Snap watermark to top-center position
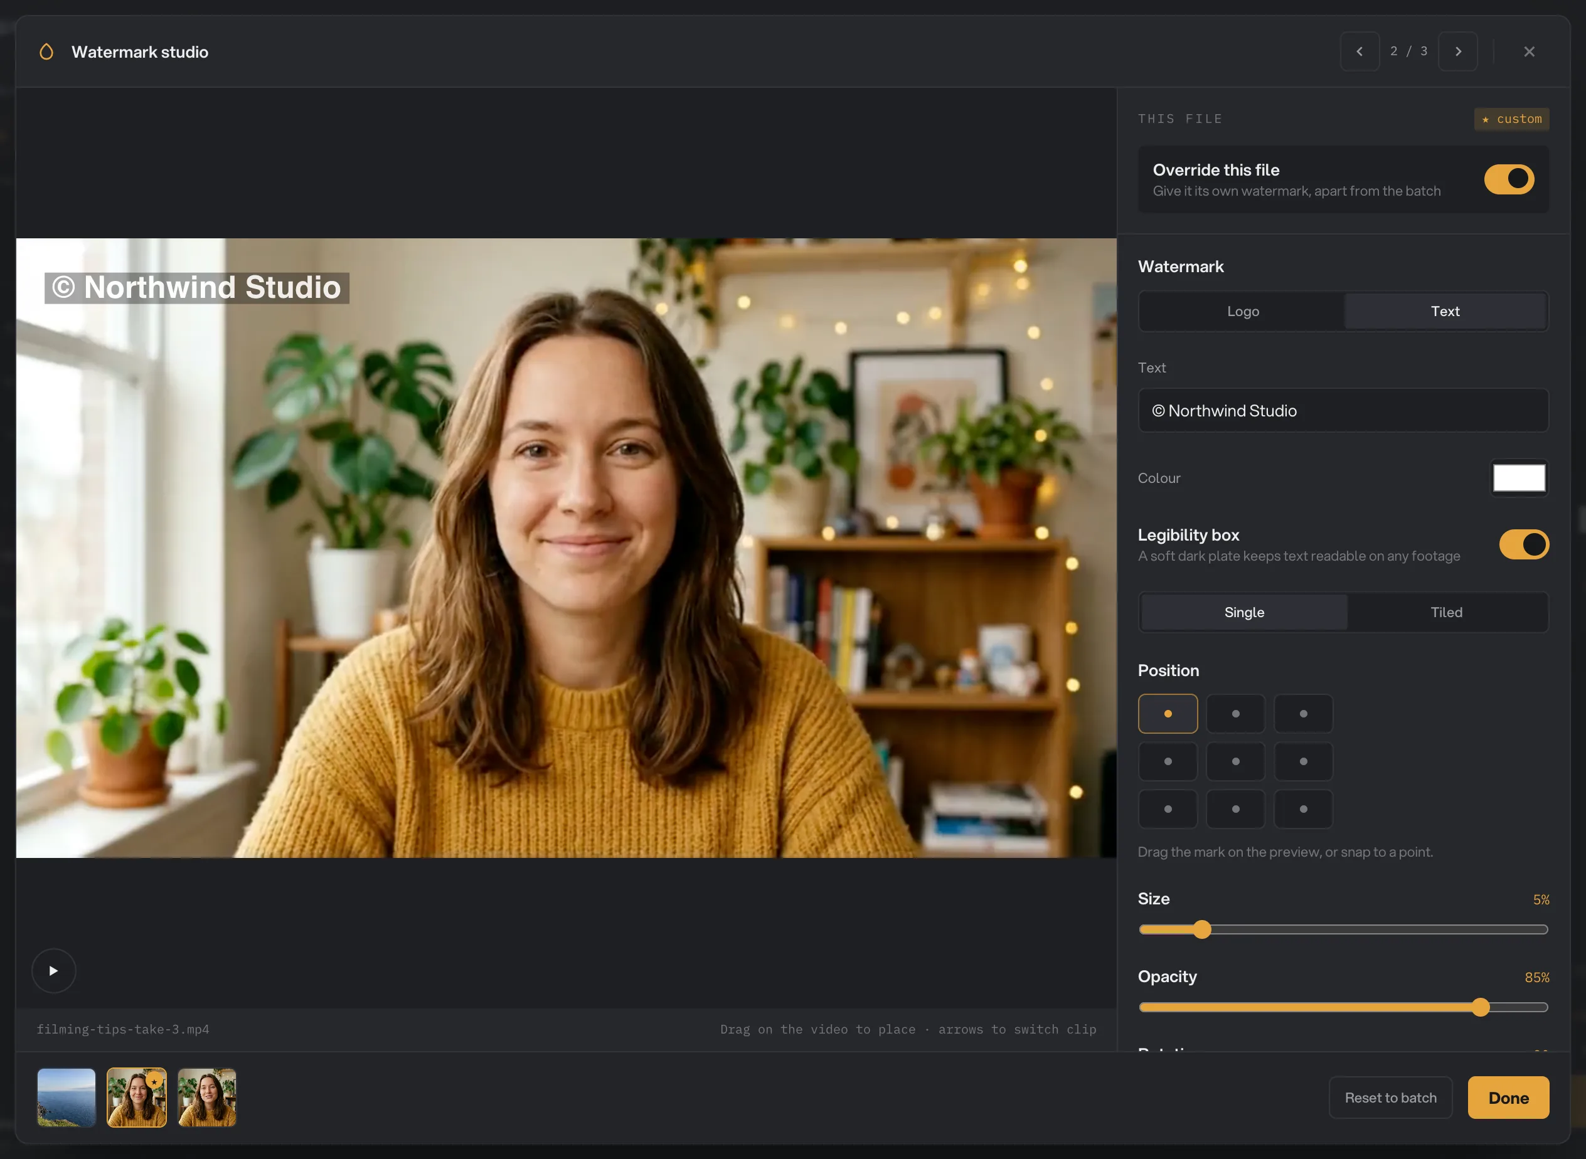Image resolution: width=1586 pixels, height=1159 pixels. 1235,714
